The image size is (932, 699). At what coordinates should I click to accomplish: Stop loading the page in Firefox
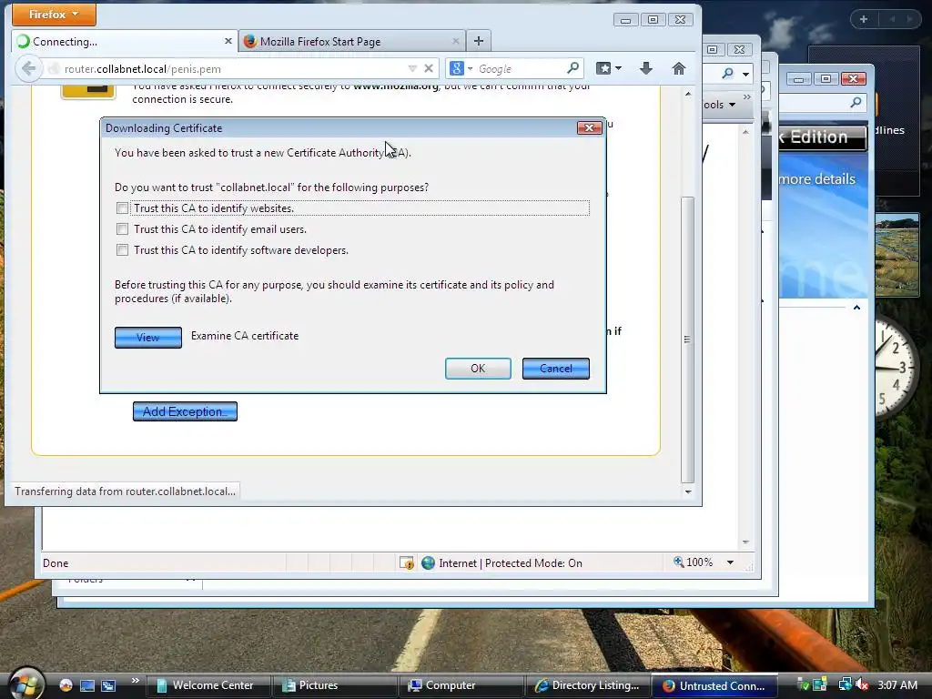coord(429,69)
